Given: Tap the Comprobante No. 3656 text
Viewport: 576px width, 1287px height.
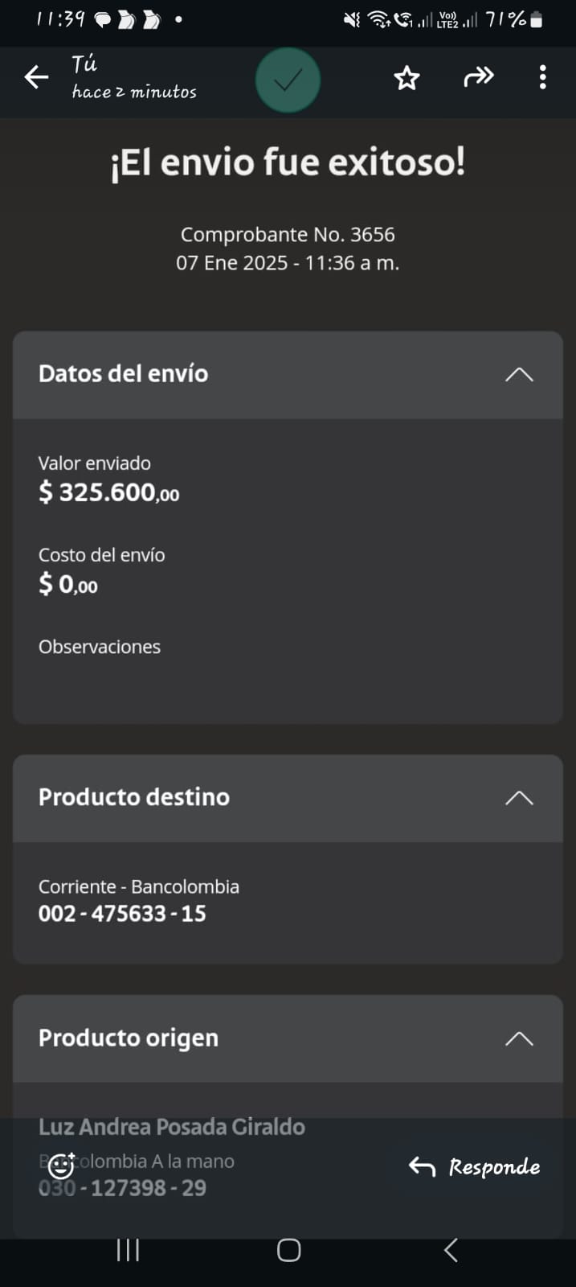Looking at the screenshot, I should [x=288, y=235].
